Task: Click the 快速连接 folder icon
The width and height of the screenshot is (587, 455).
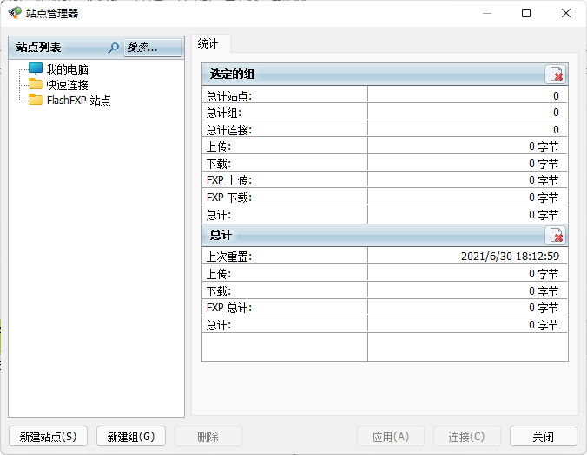Action: pyautogui.click(x=36, y=84)
